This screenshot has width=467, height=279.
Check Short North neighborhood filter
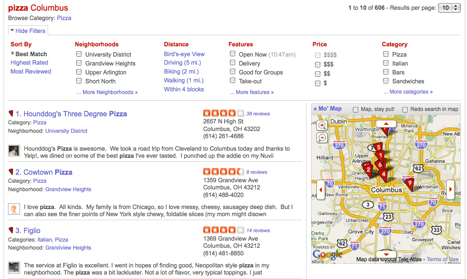(x=78, y=81)
